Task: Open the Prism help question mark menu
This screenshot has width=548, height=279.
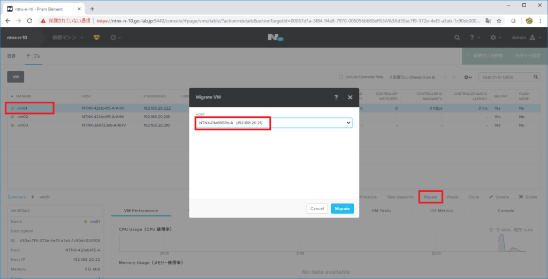Action: [474, 37]
